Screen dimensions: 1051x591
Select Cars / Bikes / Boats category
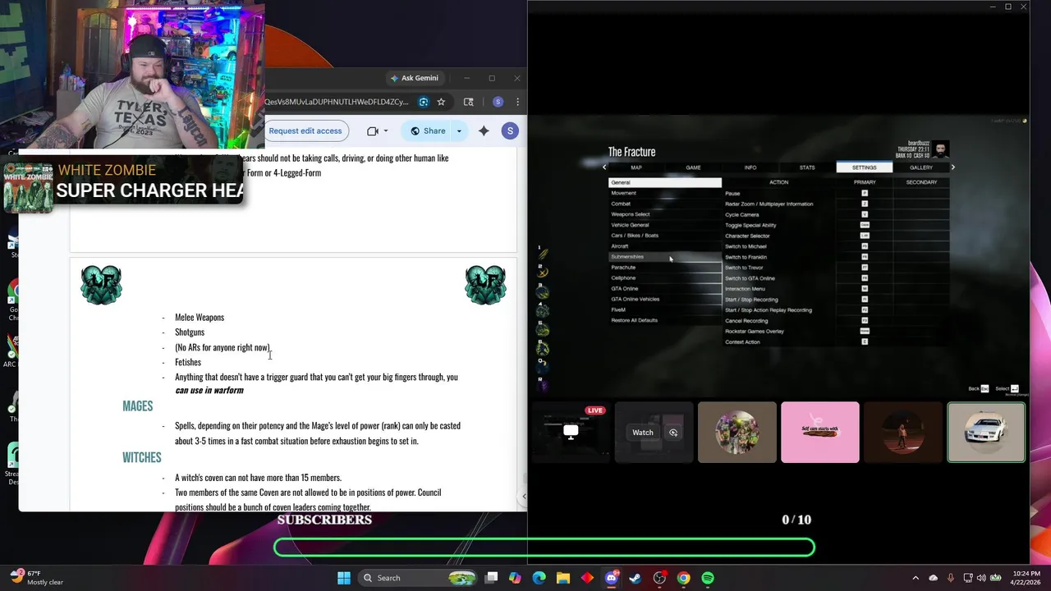pyautogui.click(x=665, y=236)
